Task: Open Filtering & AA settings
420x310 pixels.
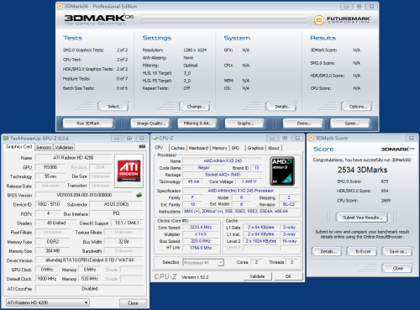Action: pyautogui.click(x=197, y=123)
